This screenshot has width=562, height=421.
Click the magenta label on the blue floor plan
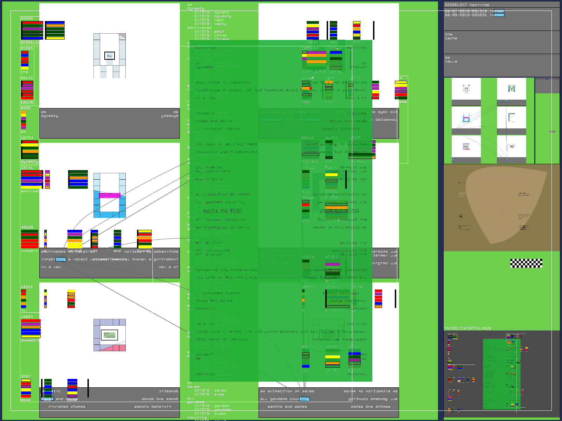click(x=110, y=195)
